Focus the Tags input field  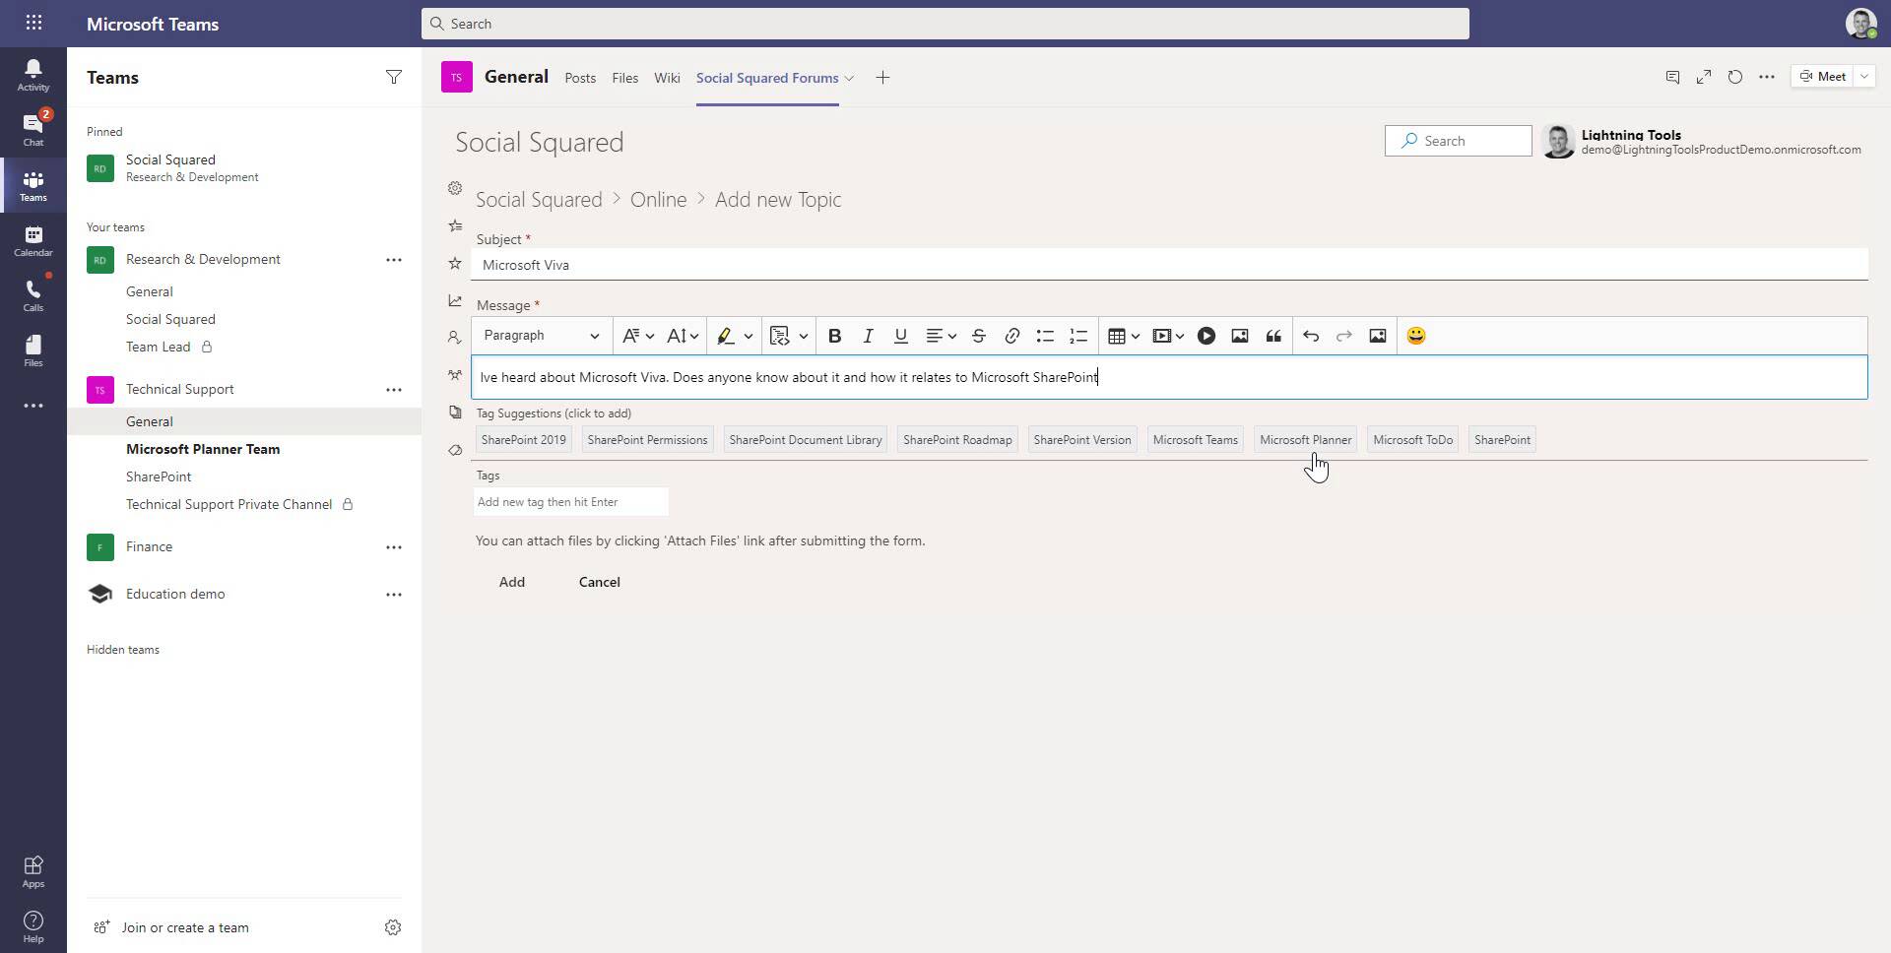571,502
